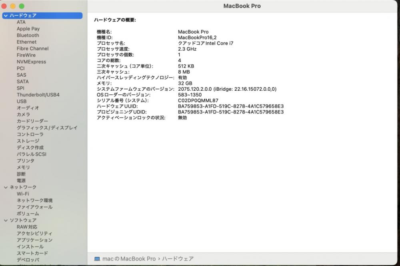Select USB in the sidebar
400x266 pixels.
(22, 101)
